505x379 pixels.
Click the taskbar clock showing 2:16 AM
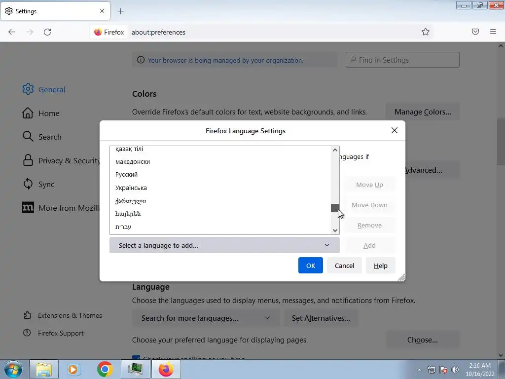tap(480, 370)
